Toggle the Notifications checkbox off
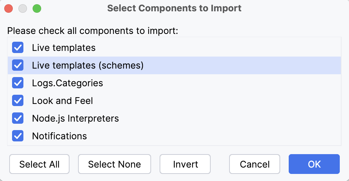Viewport: 349px width, 181px height. point(18,136)
